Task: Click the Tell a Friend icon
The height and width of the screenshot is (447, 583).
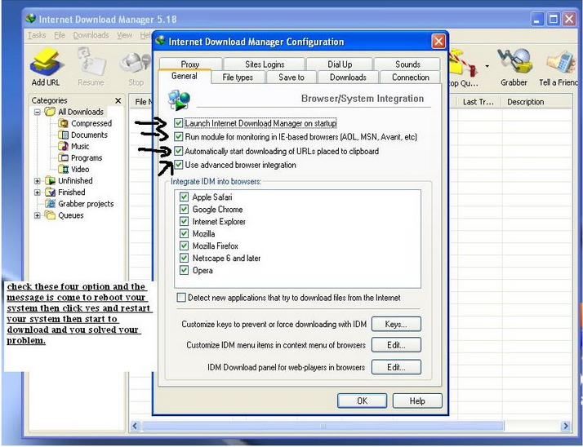Action: [x=559, y=62]
